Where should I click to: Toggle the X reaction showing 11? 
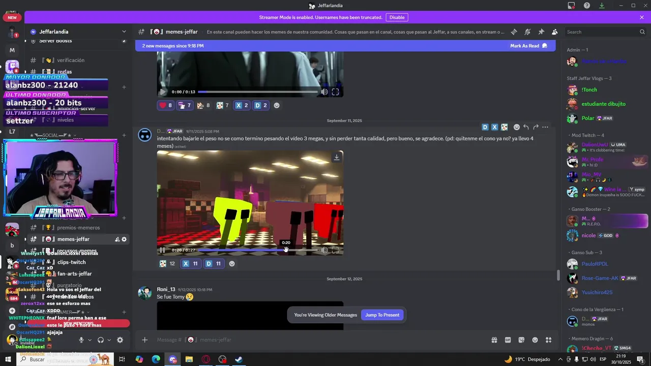click(191, 264)
